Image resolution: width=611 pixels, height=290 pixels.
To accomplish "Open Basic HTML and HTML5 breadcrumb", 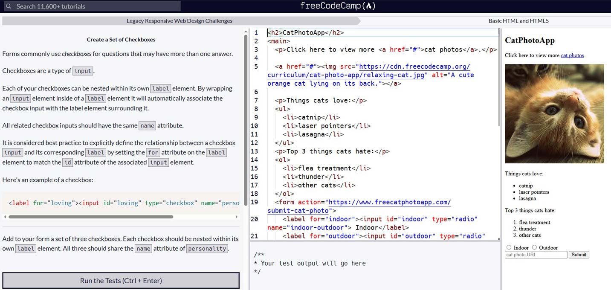I will pyautogui.click(x=518, y=20).
